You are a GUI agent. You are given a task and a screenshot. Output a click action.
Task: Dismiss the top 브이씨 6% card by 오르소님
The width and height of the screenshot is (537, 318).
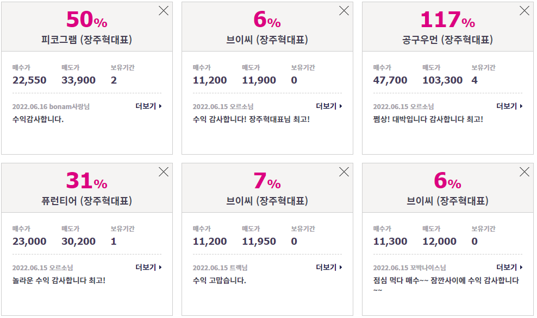click(x=344, y=11)
